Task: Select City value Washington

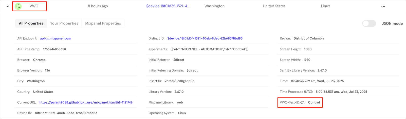Action: tap(36, 81)
